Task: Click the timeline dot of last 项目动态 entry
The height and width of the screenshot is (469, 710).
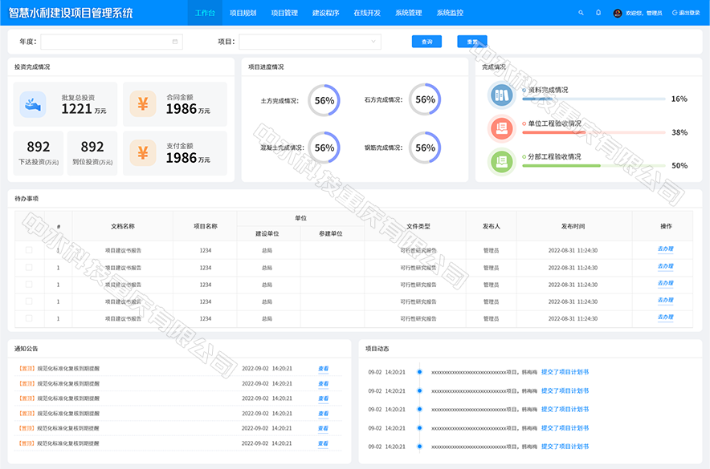Action: point(420,447)
